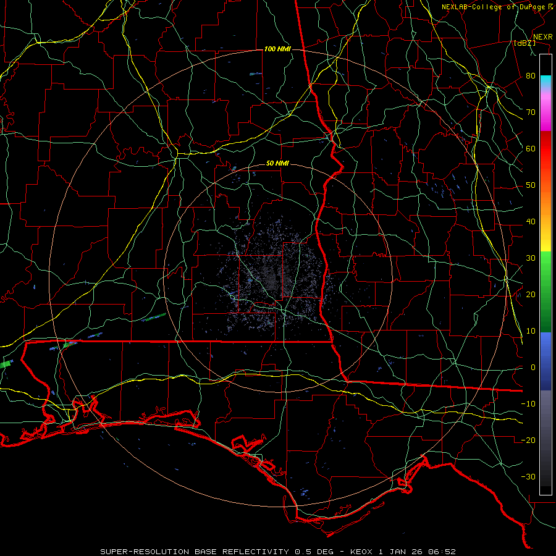Click the -10 value on the dBZ scale
This screenshot has width=556, height=556.
[528, 403]
